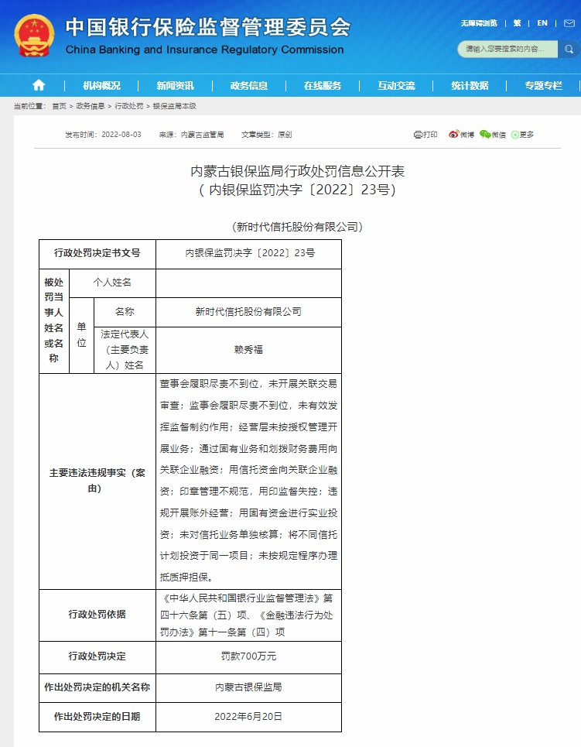
Task: Open the 新闻资讯 menu
Action: click(x=176, y=86)
